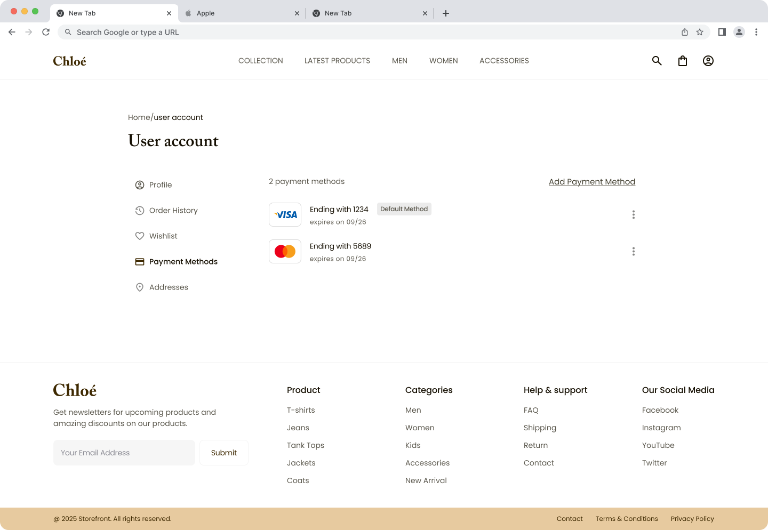Select Wishlist in the account sidebar
The width and height of the screenshot is (768, 530).
coord(163,236)
